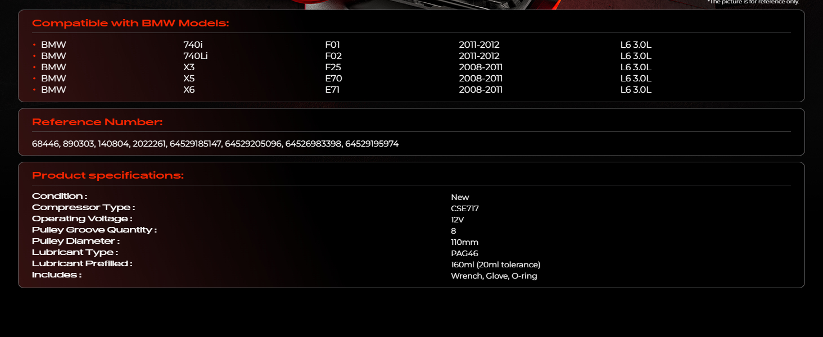Click the 'Pulley Groove Quantity :' label

point(94,230)
